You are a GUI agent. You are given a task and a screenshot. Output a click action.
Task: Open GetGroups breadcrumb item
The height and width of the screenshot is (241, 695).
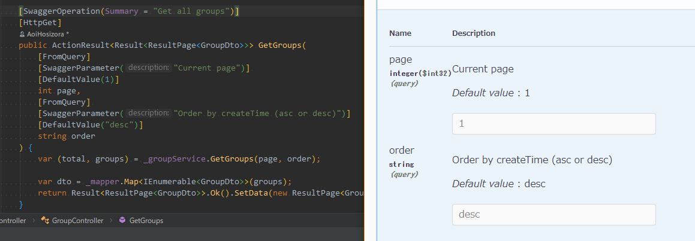click(146, 220)
